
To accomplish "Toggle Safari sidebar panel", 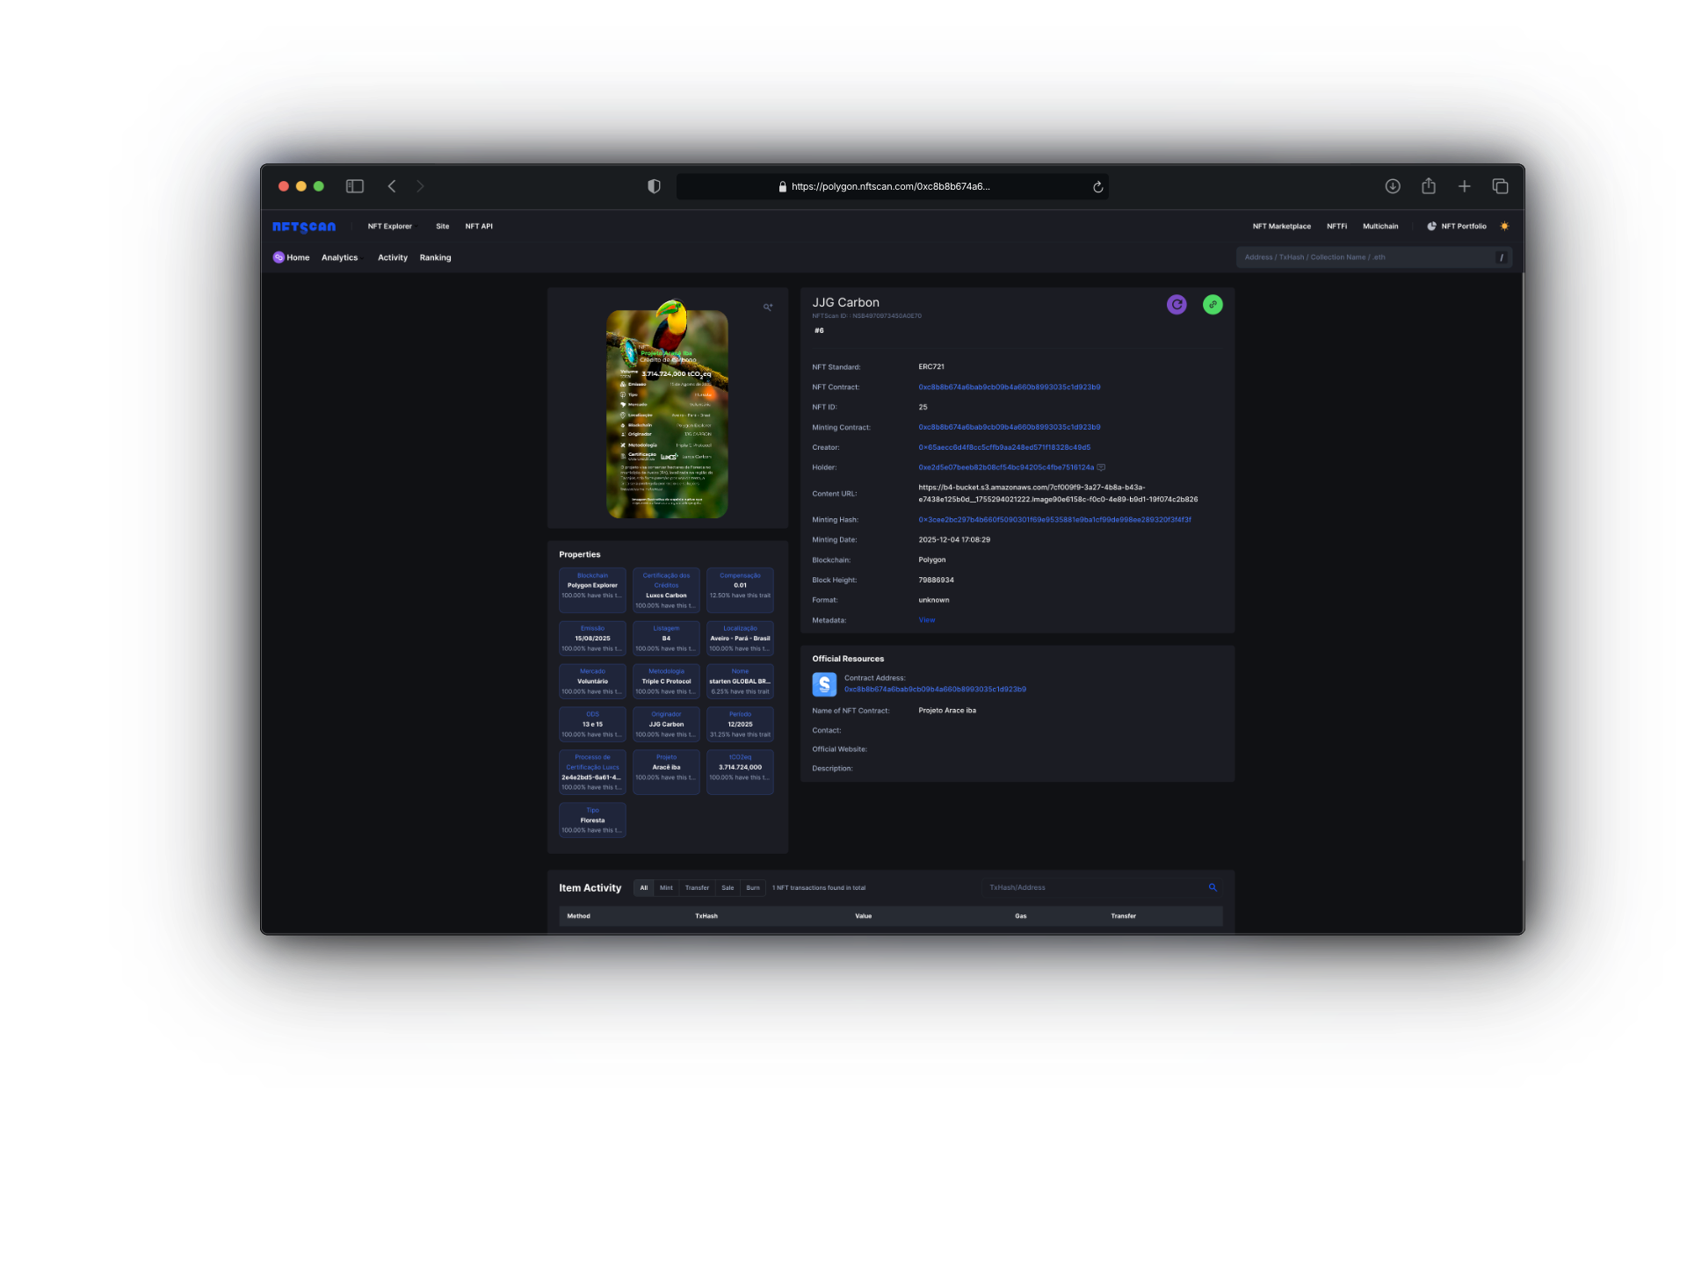I will [355, 186].
